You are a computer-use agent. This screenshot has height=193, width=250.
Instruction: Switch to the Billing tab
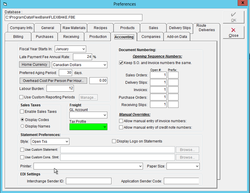click(18, 37)
